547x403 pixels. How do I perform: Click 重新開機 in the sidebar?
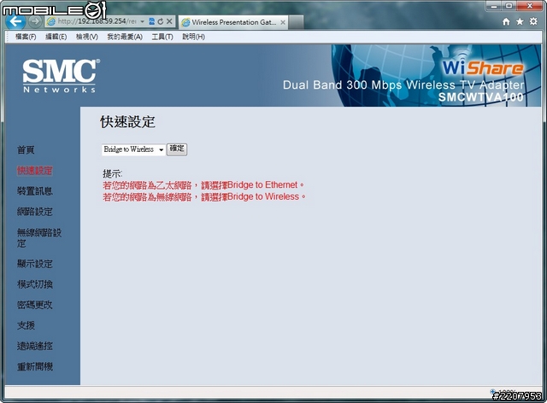[x=34, y=367]
